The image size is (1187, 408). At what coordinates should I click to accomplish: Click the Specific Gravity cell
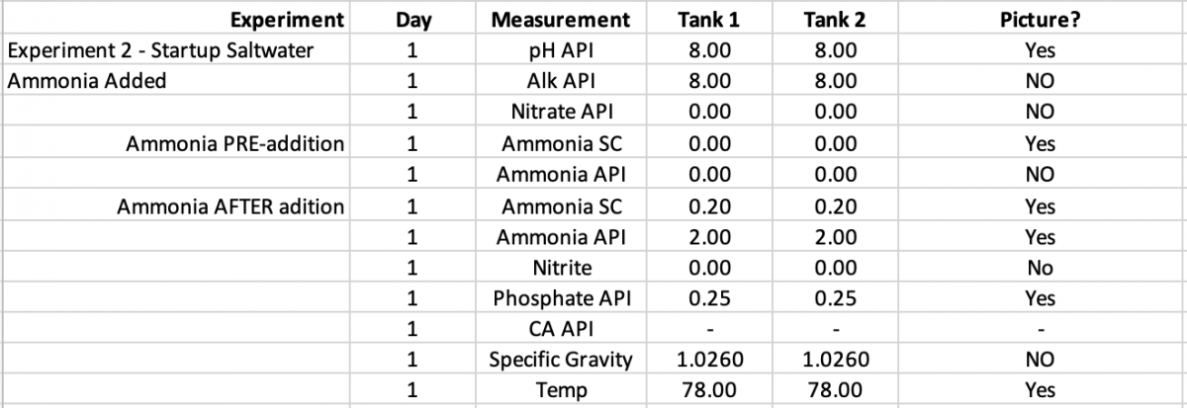(x=560, y=360)
